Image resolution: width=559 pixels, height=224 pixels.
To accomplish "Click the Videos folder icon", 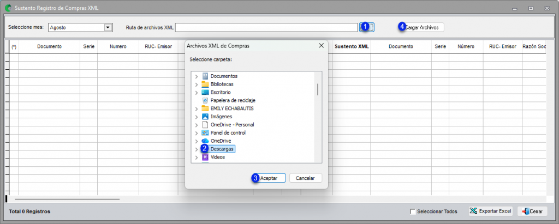I will coord(205,157).
